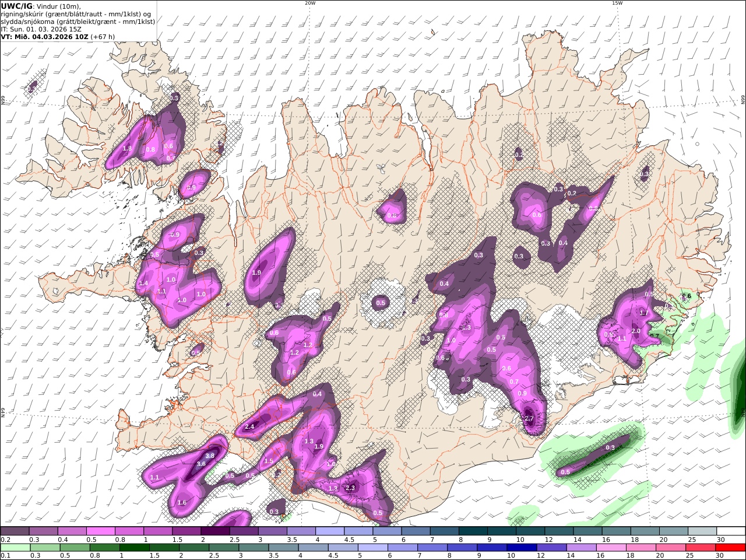Pick the snow-scale swatch between 6 and 7
Screen dimensions: 746x560
tap(417, 531)
